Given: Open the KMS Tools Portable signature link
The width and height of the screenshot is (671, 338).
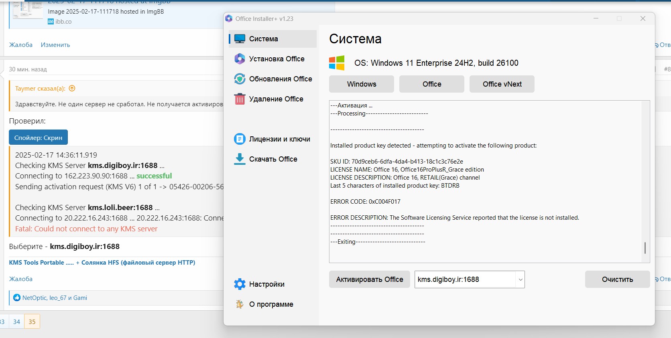Looking at the screenshot, I should tap(41, 263).
